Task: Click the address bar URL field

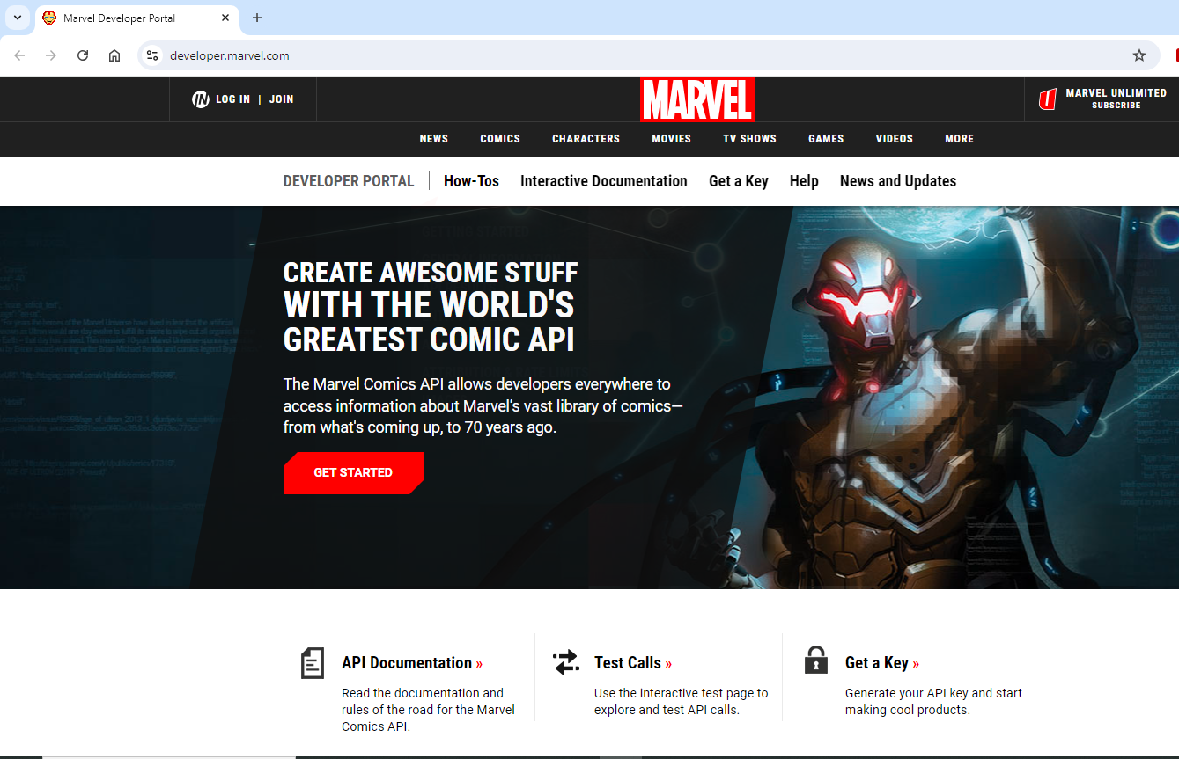Action: (x=647, y=55)
